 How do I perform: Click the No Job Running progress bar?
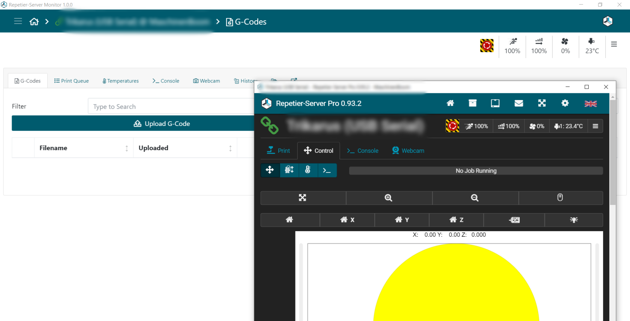click(x=476, y=171)
